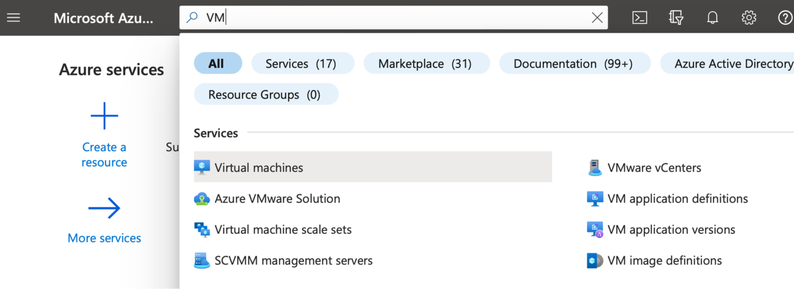Click the Azure services heading
This screenshot has height=289, width=794.
[x=112, y=69]
